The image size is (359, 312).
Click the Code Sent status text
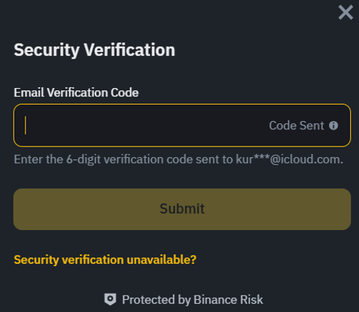click(297, 126)
